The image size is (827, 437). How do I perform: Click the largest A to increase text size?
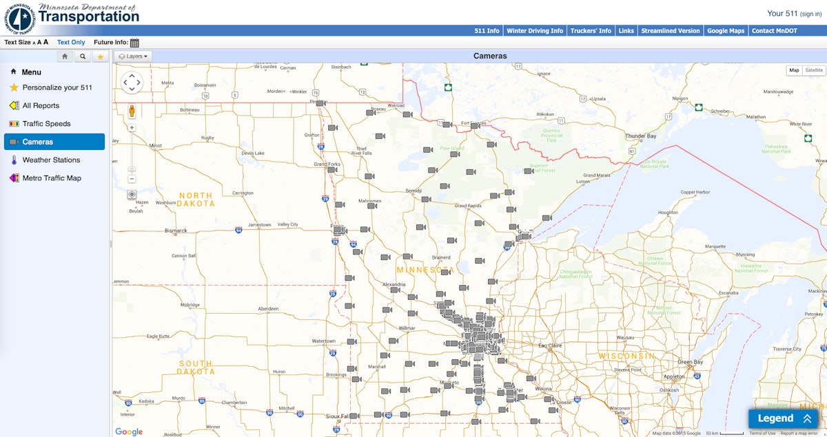pyautogui.click(x=46, y=42)
